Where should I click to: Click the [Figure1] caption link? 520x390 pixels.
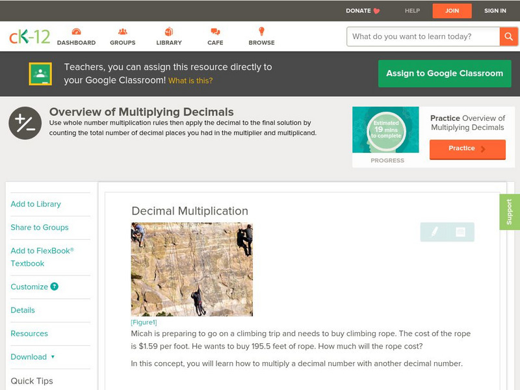144,322
